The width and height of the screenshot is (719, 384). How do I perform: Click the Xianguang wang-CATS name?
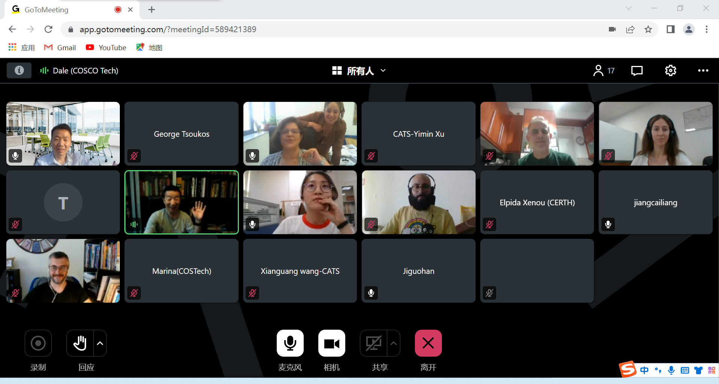click(300, 271)
